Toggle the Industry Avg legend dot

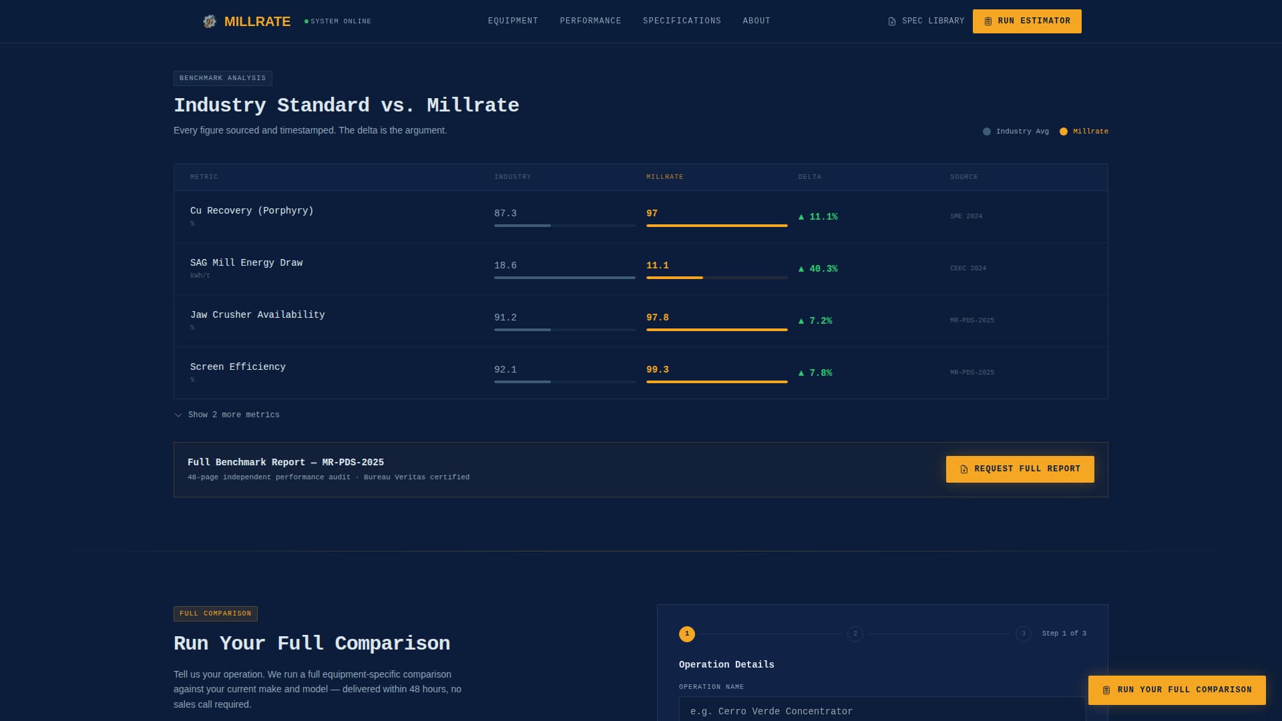tap(987, 132)
